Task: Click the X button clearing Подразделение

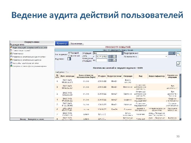Action: tap(173, 53)
